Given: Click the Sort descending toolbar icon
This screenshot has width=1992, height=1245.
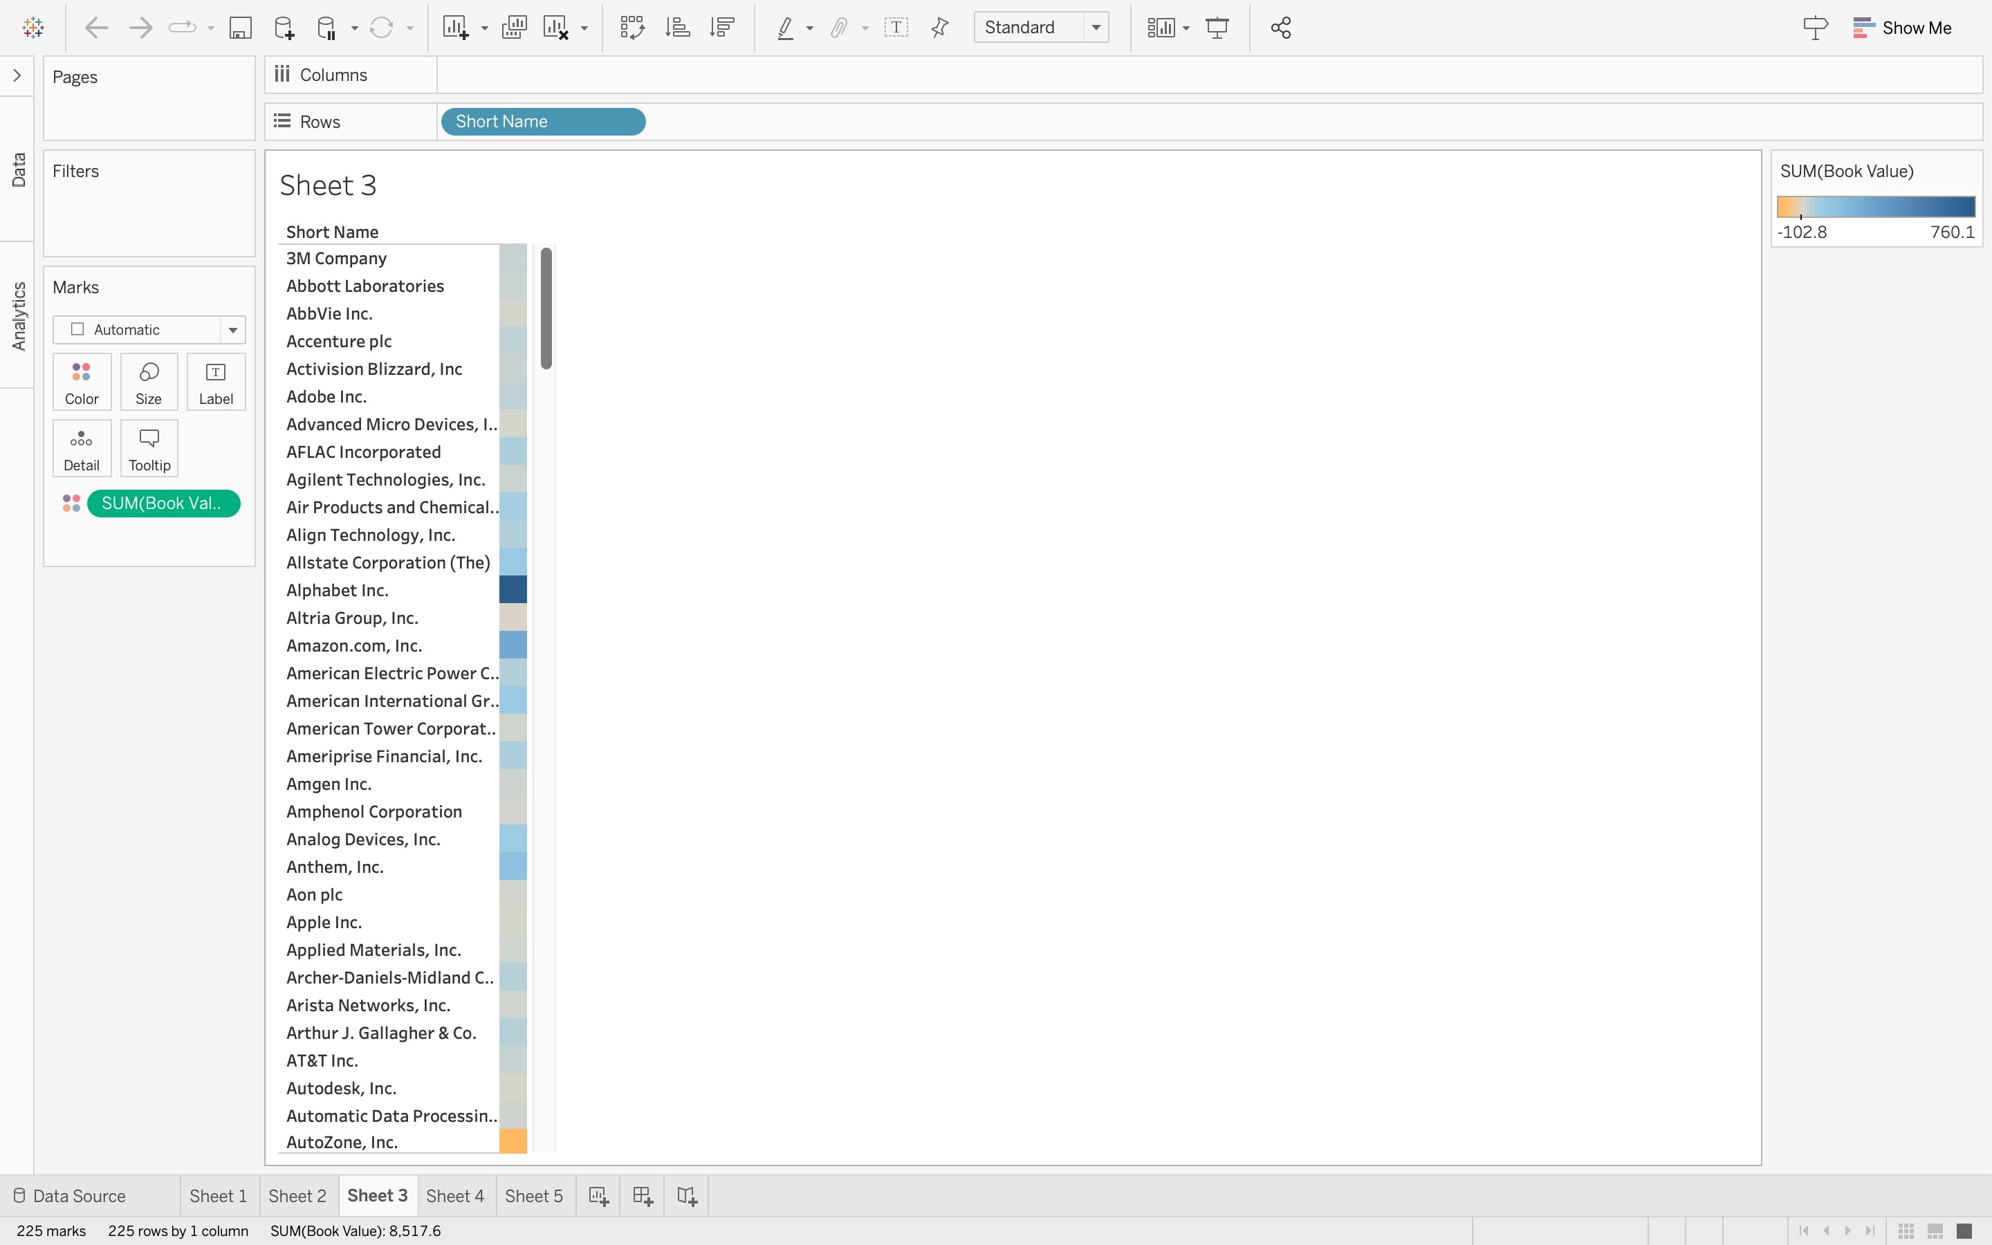Looking at the screenshot, I should (722, 28).
